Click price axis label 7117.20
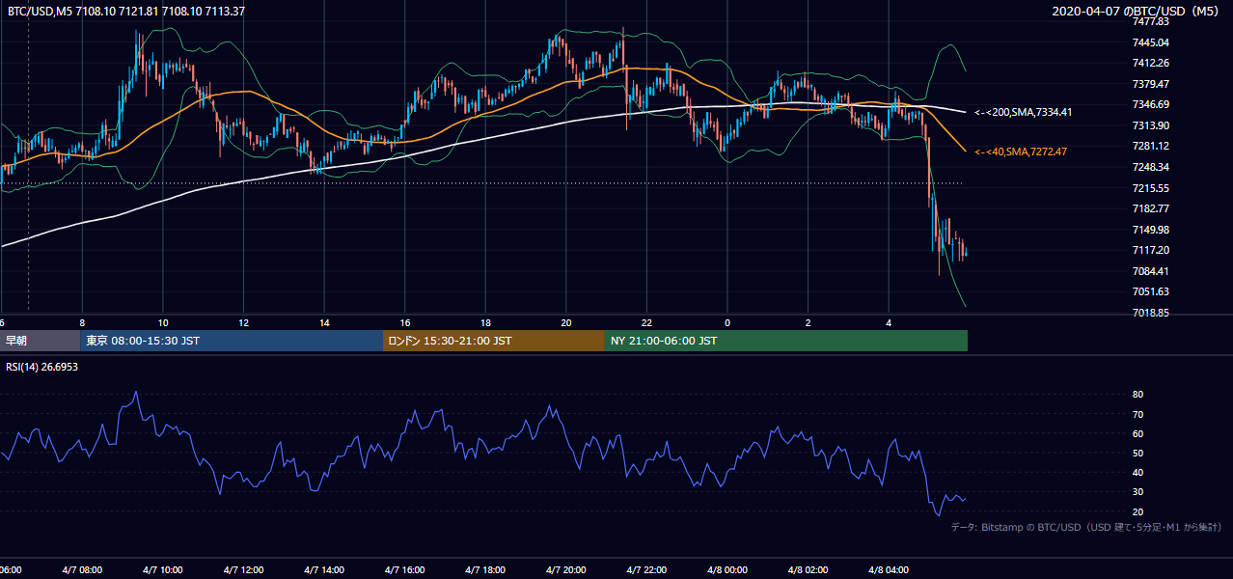Image resolution: width=1233 pixels, height=579 pixels. pos(1151,250)
